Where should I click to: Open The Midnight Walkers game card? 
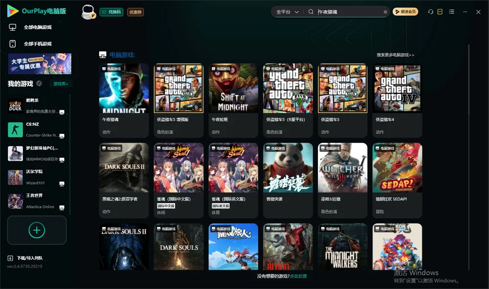point(343,247)
